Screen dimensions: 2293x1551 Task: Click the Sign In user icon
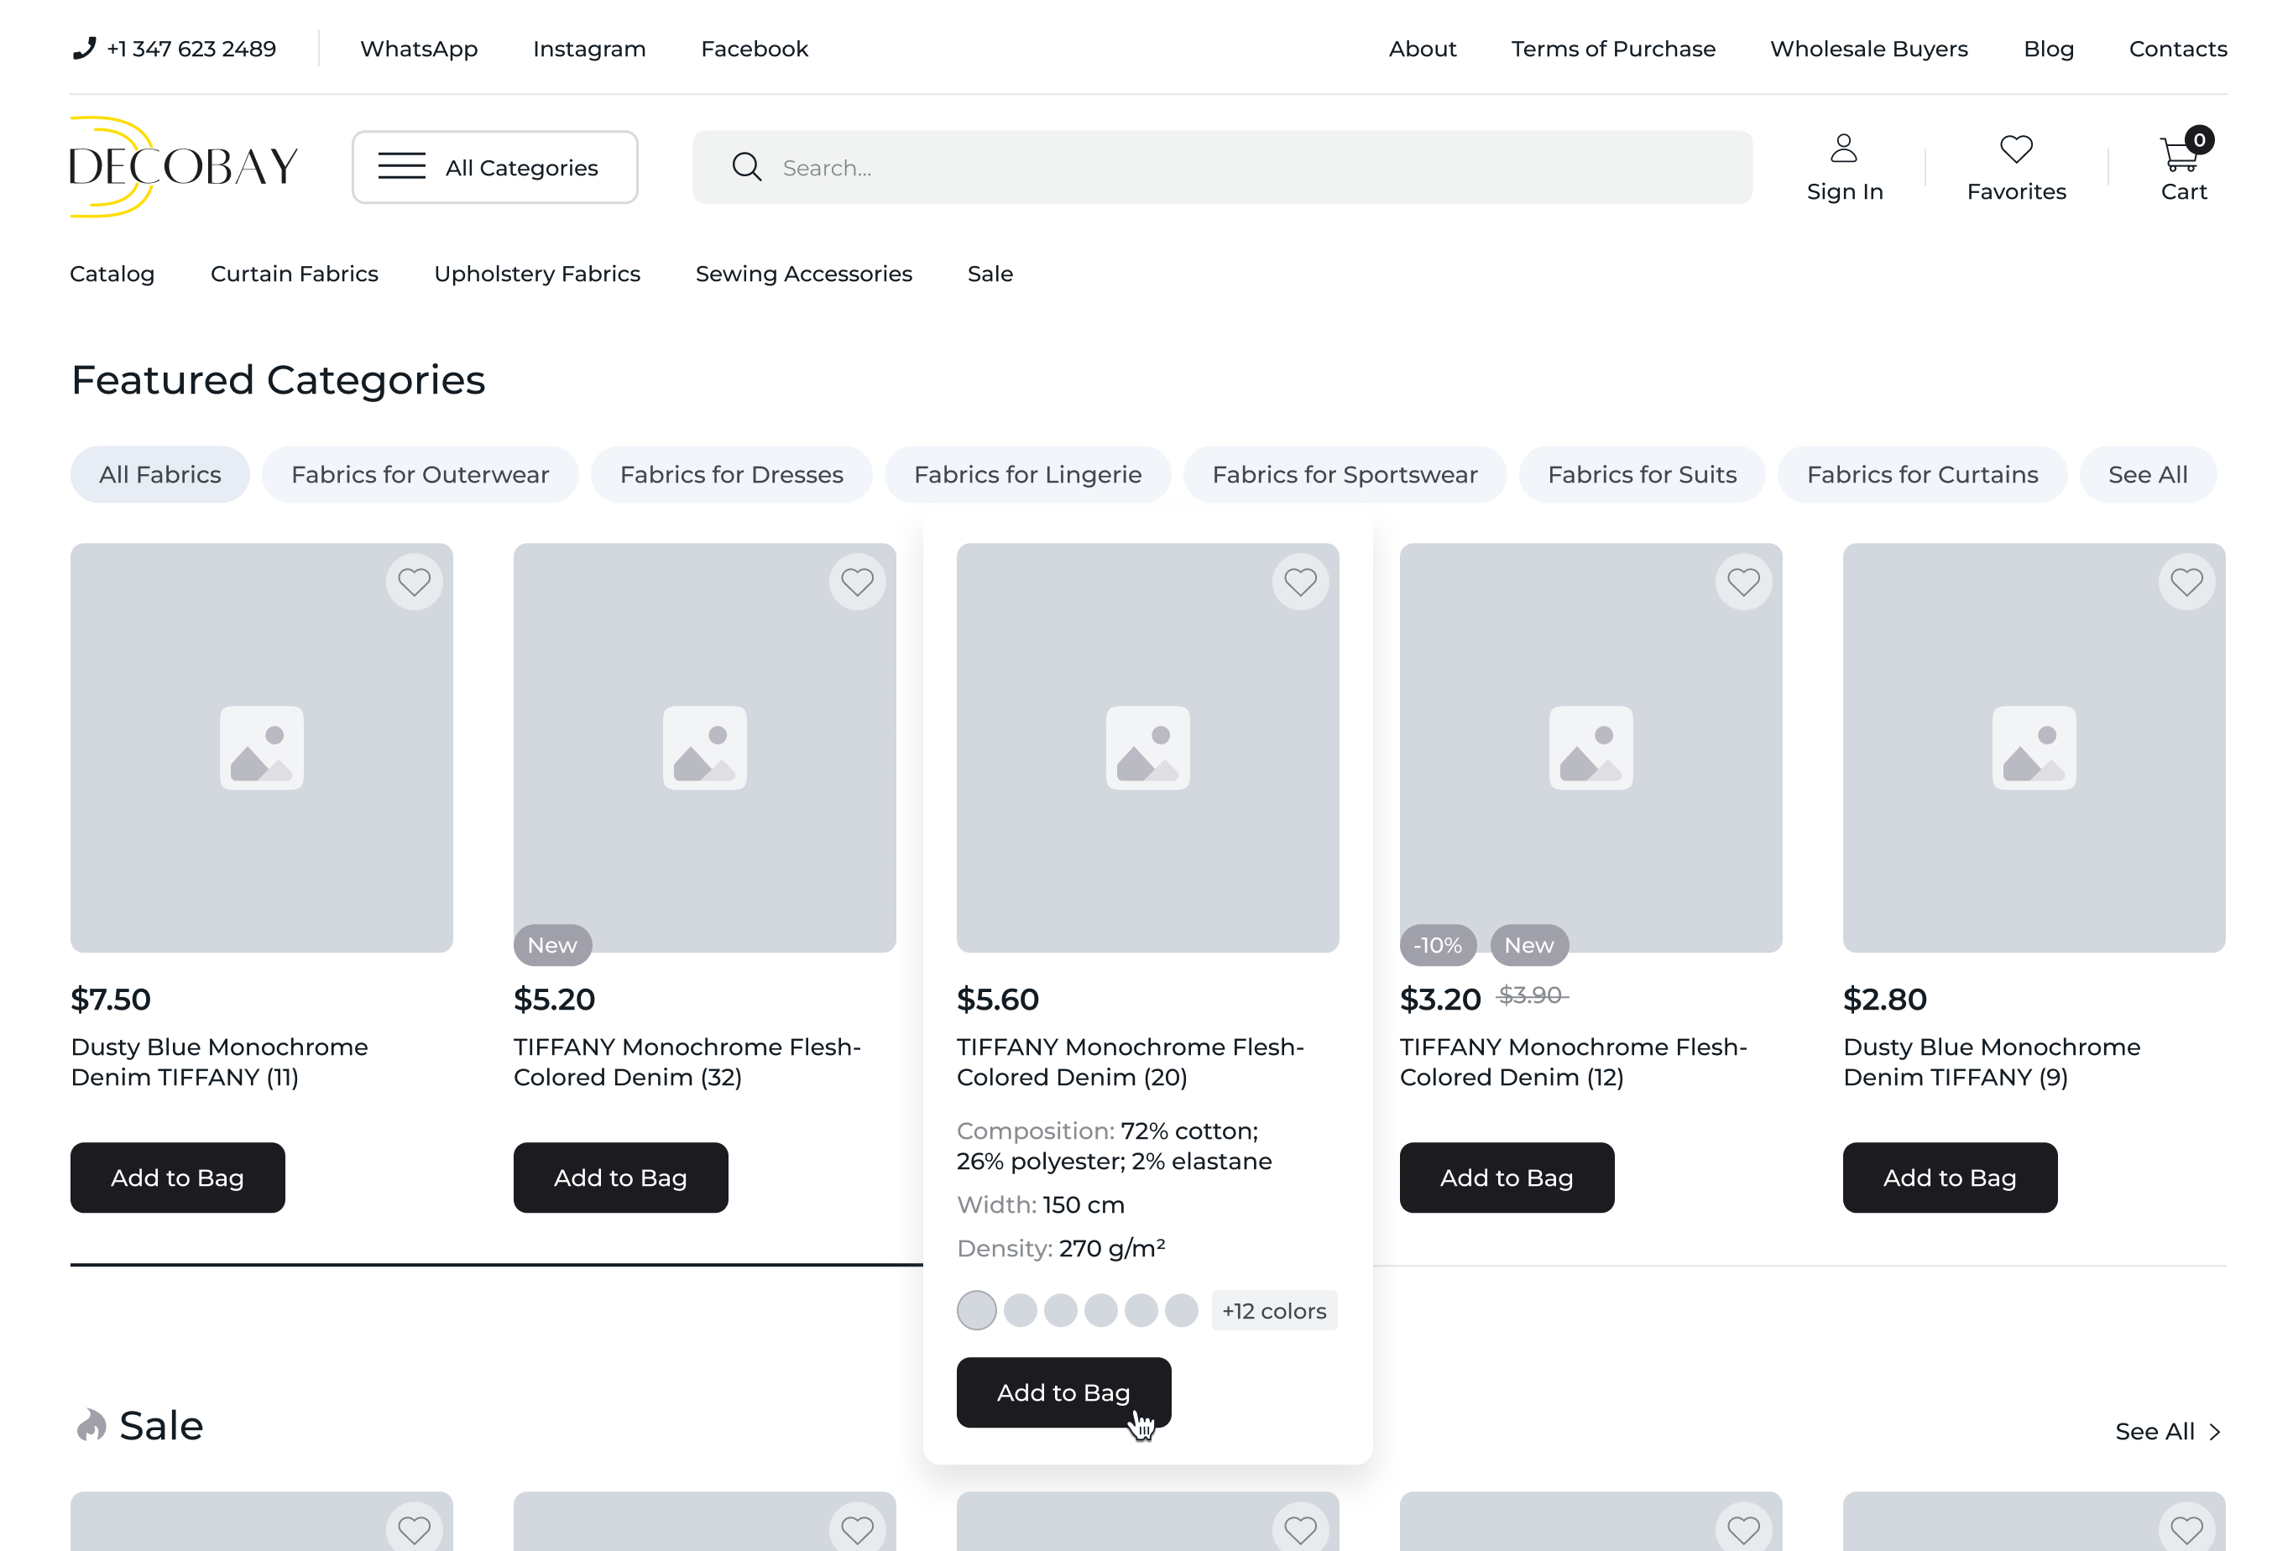coord(1843,148)
